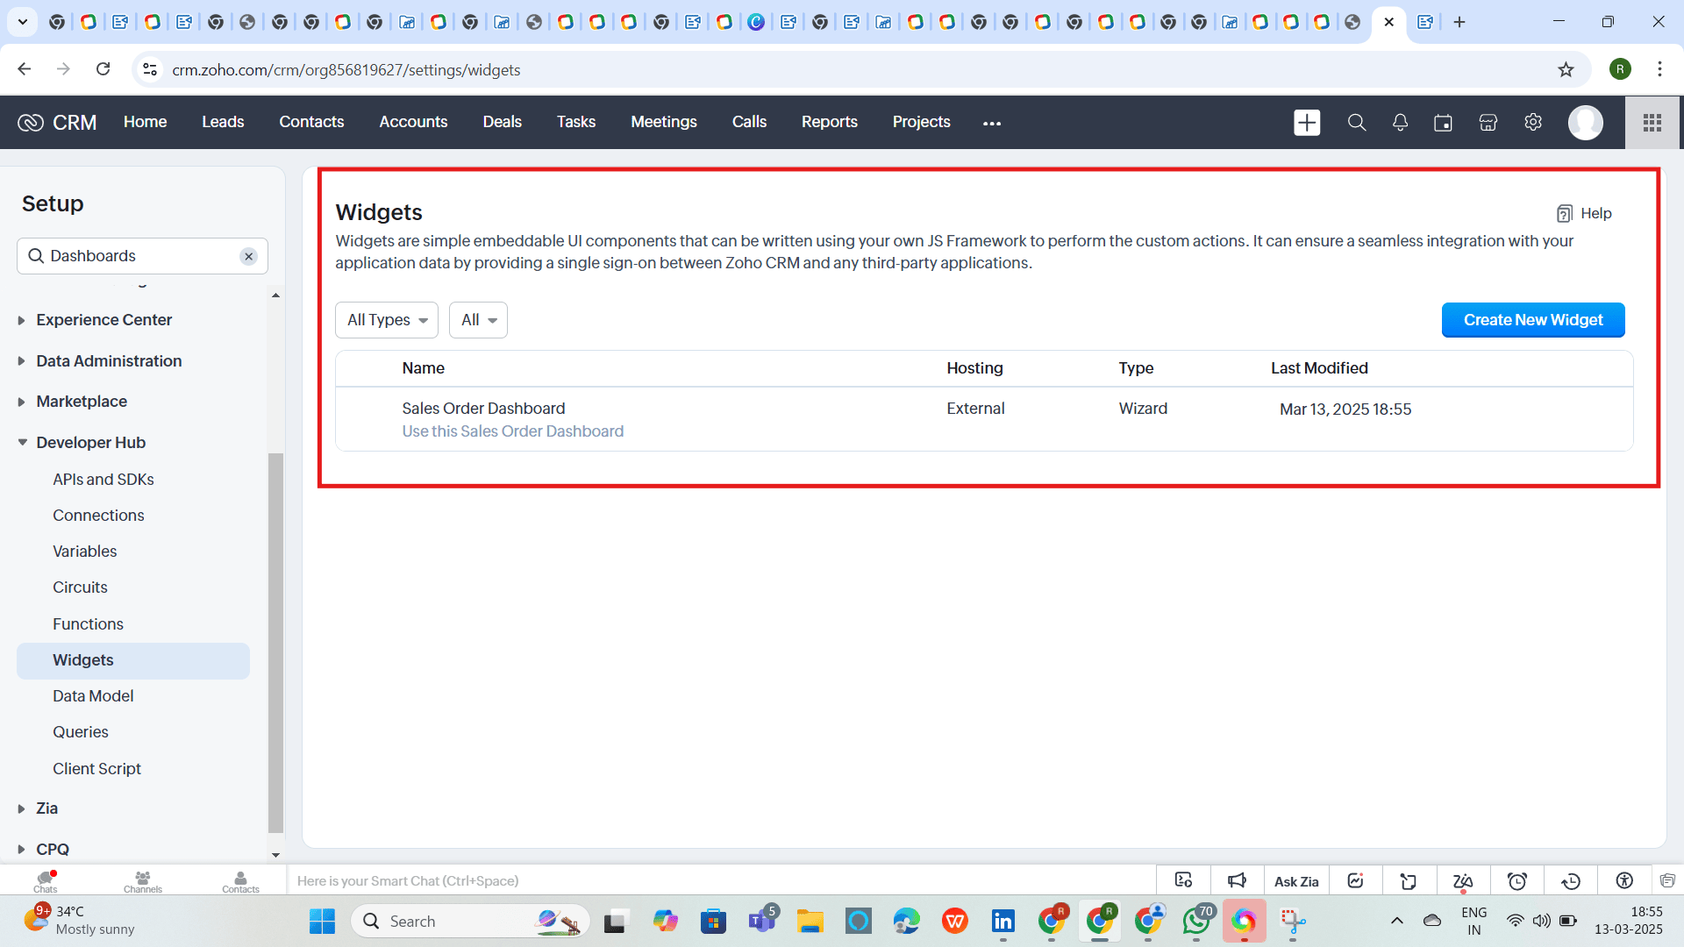Open LinkedIn from the taskbar
The width and height of the screenshot is (1684, 947).
(x=1003, y=922)
